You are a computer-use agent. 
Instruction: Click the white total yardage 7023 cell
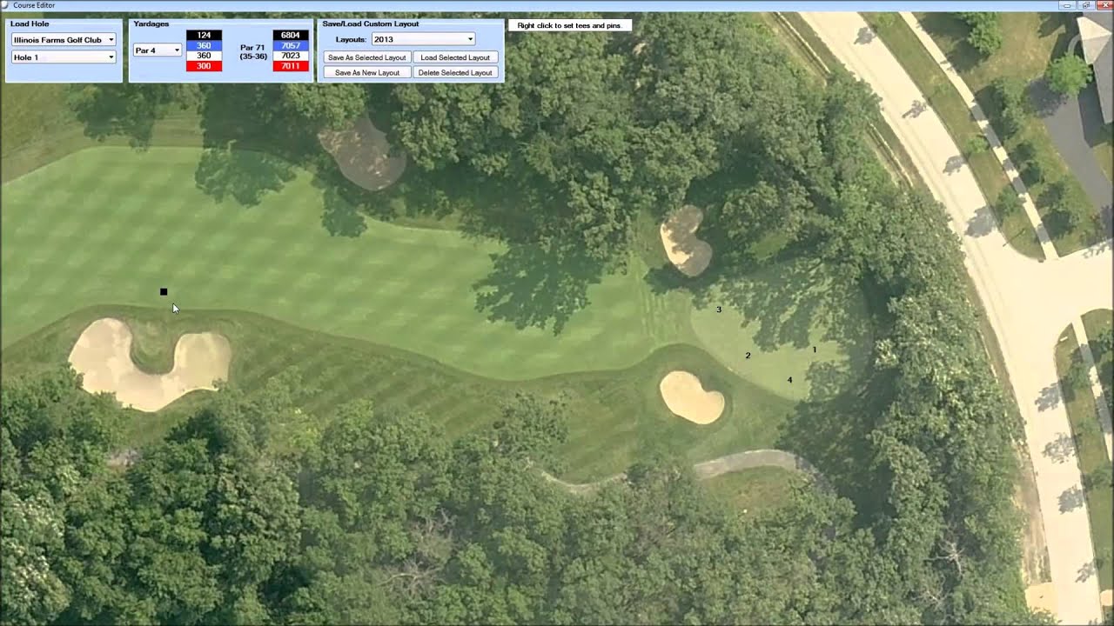pyautogui.click(x=291, y=57)
